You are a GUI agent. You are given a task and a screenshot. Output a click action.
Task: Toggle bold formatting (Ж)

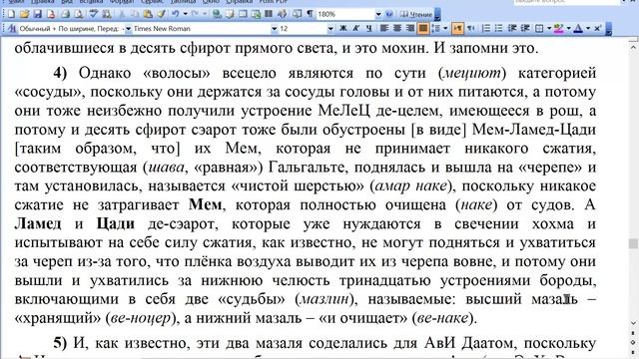[x=343, y=28]
